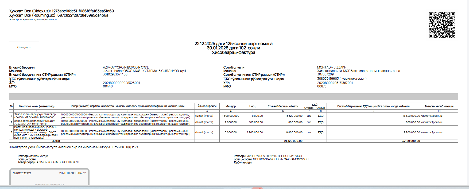Click the 'Жами' total row label
The height and width of the screenshot is (189, 469).
click(56, 141)
